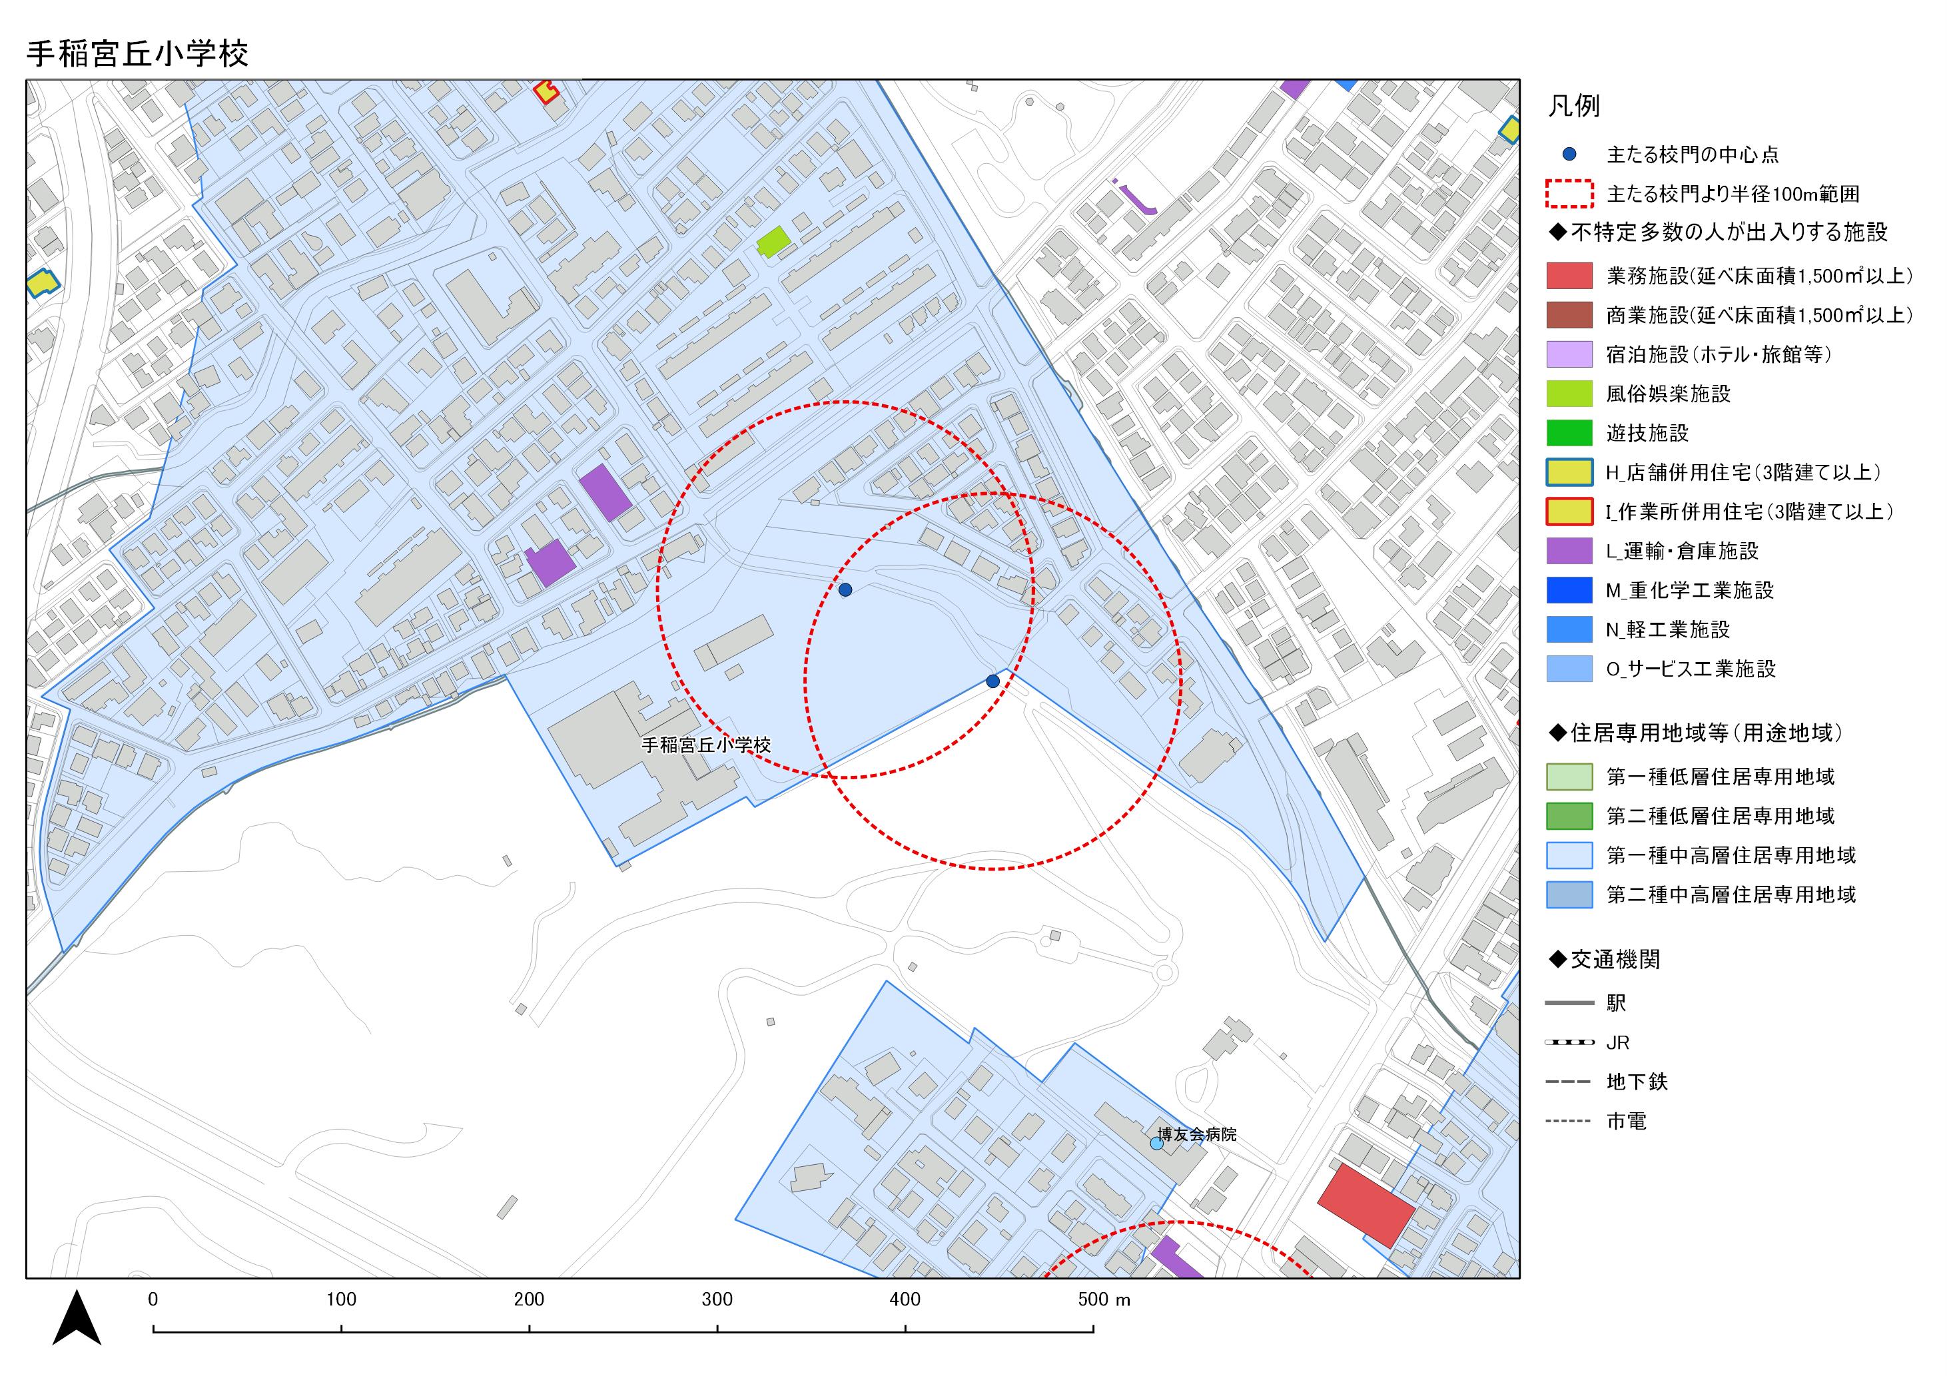The width and height of the screenshot is (1947, 1376).
Task: Click the 300 scale bar label
Action: (717, 1299)
